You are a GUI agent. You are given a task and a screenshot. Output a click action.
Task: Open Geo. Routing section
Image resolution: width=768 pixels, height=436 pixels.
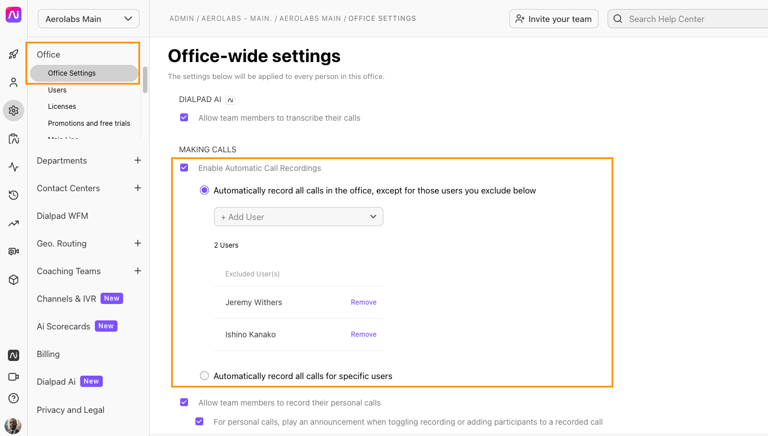point(62,244)
